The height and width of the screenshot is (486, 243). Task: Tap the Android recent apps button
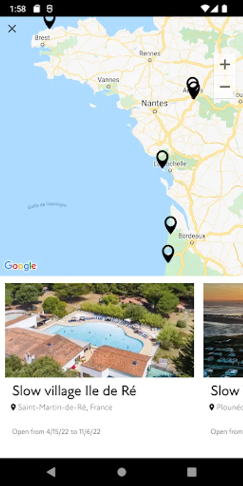[192, 472]
